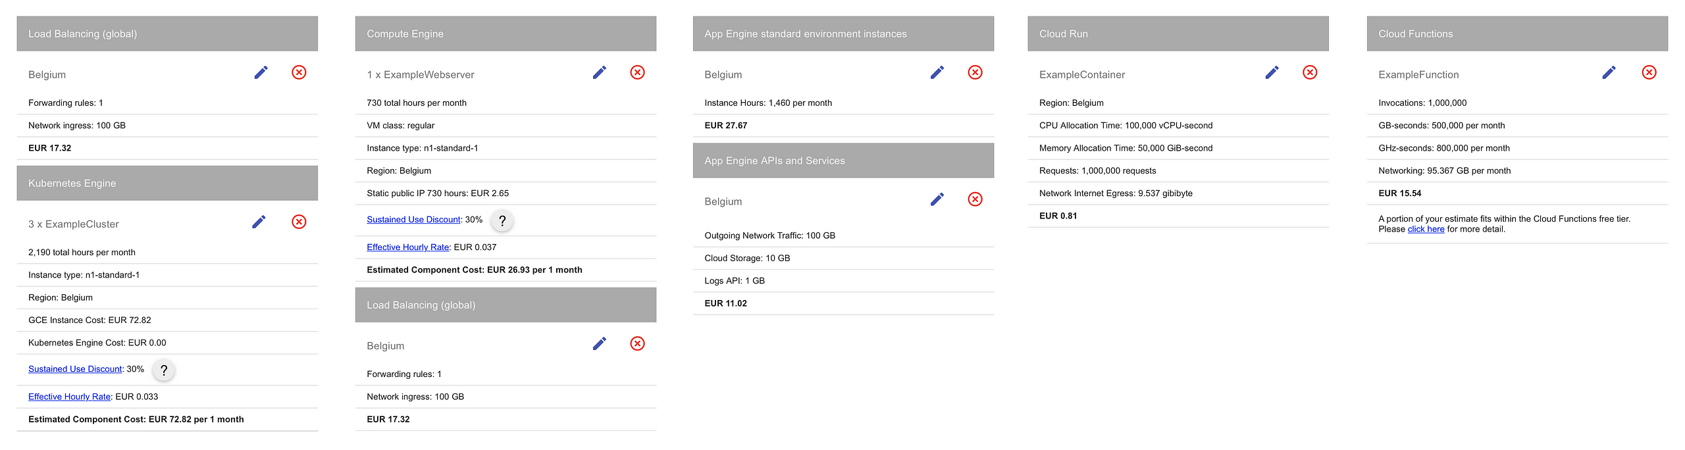The height and width of the screenshot is (450, 1685).
Task: Open Effective Hourly Rate link in Kubernetes Engine
Action: click(69, 397)
